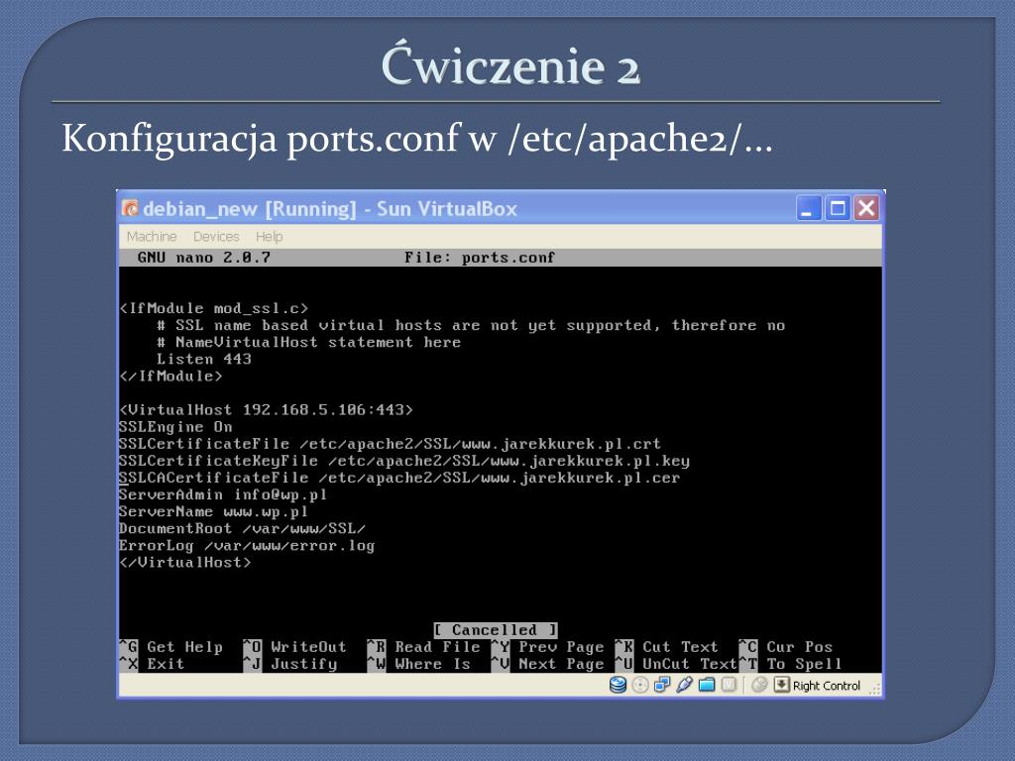Screen dimensions: 1015x761
Task: Click the 'ErrorLog /var/www/error.log' line
Action: click(247, 546)
